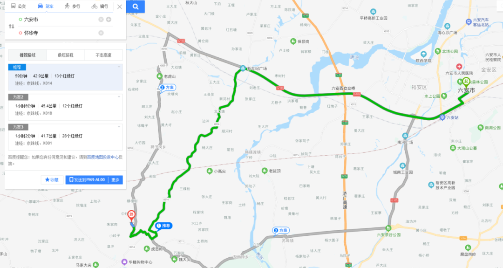Click the 六安站 railway station icon

pyautogui.click(x=442, y=117)
